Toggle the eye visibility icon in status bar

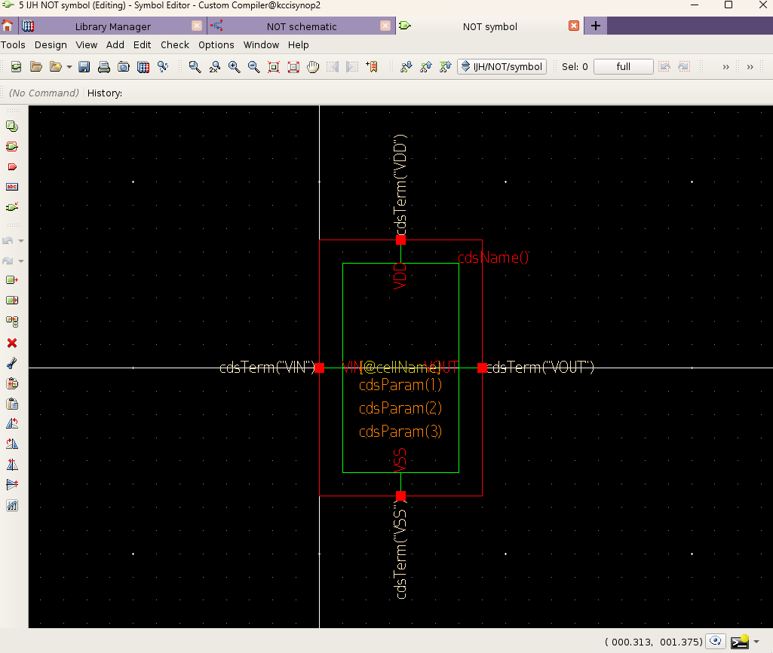pyautogui.click(x=716, y=641)
